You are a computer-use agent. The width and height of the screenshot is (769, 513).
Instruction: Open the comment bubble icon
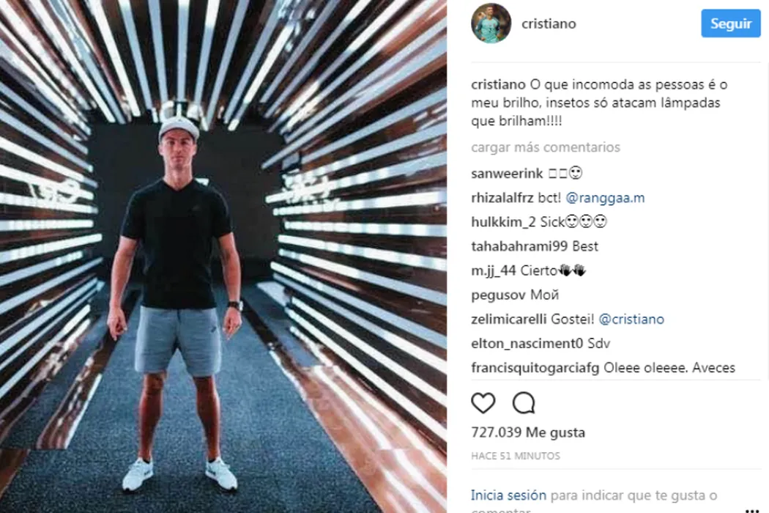tap(524, 403)
